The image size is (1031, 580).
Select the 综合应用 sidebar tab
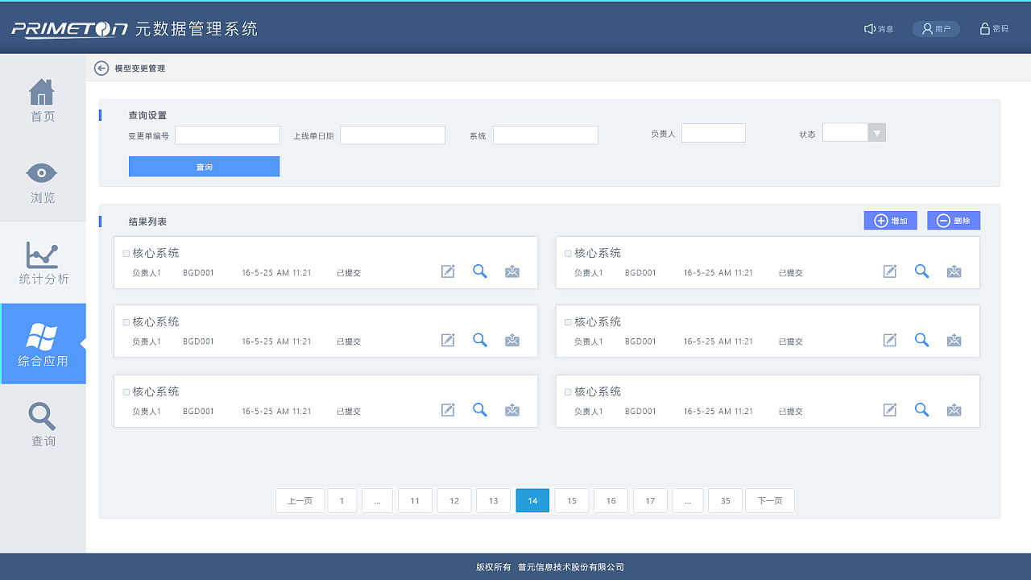43,344
